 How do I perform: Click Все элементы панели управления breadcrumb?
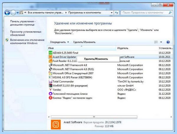pyautogui.click(x=45, y=12)
